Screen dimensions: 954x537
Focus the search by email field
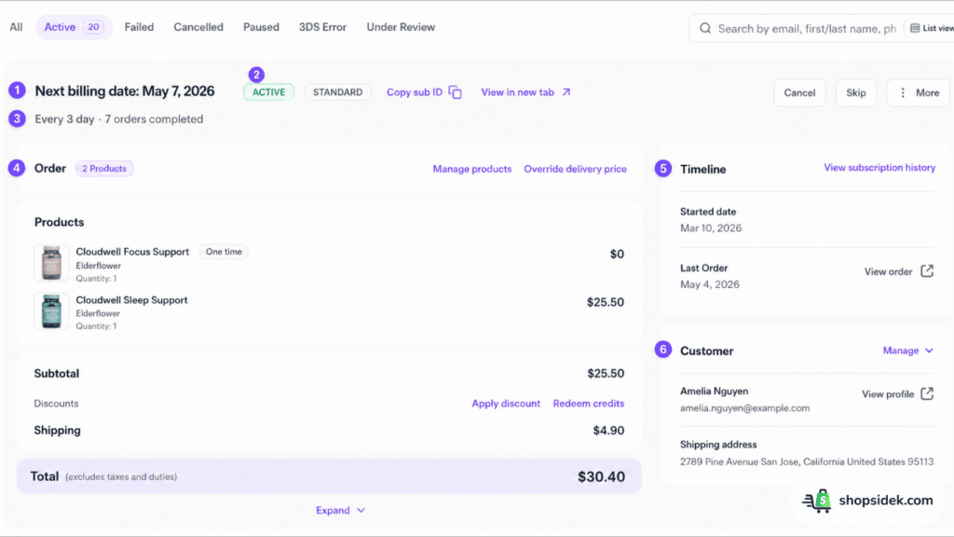(807, 29)
